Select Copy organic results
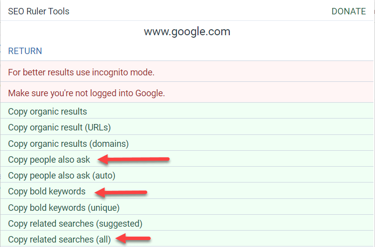The image size is (375, 247). [x=187, y=111]
